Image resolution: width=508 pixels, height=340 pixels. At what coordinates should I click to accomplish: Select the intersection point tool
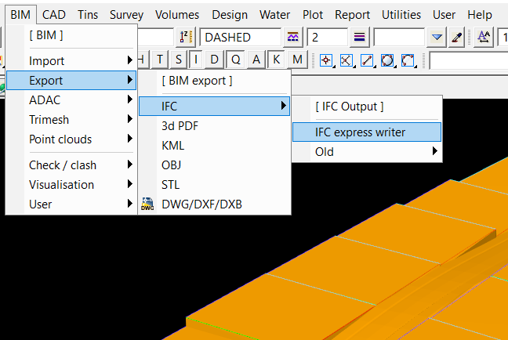click(347, 60)
